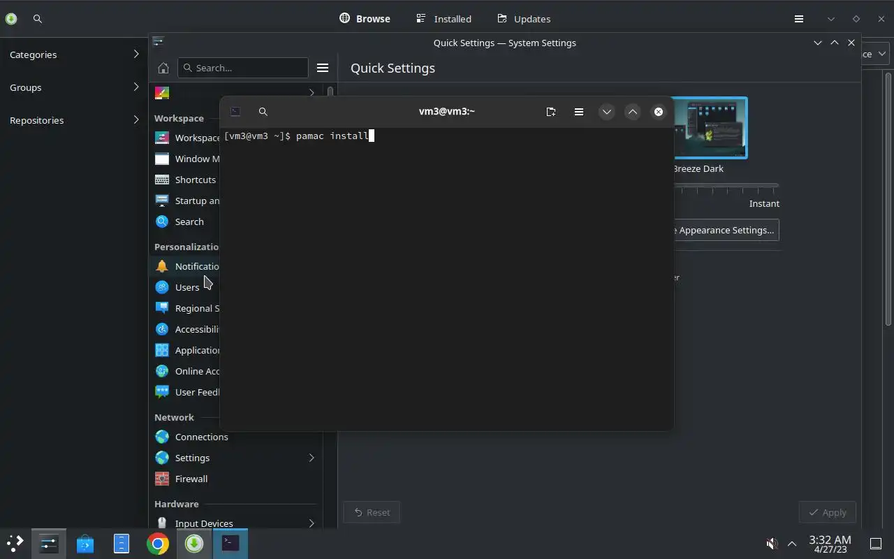Open the Pamac sort dropdown at right edge
The height and width of the screenshot is (559, 894).
[875, 54]
